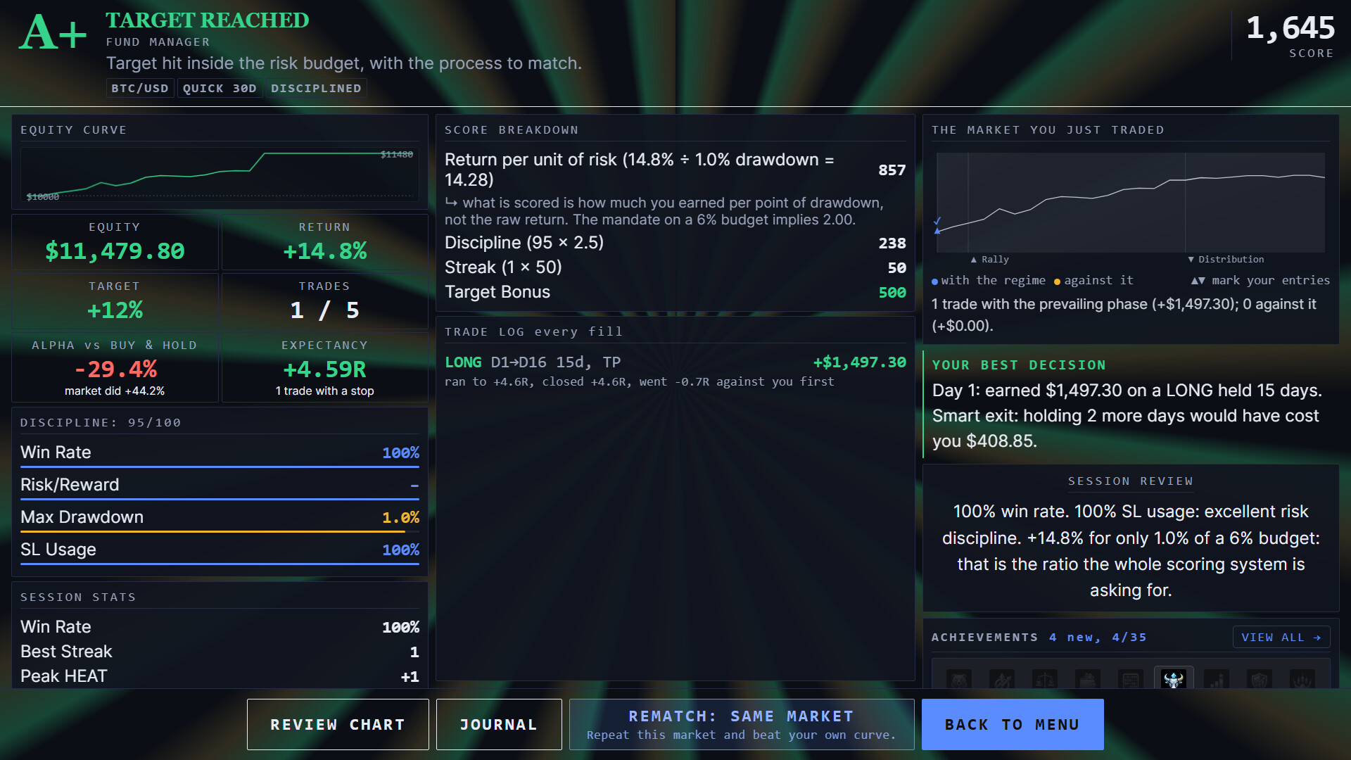Click the 1,645 score total
The image size is (1351, 760).
[x=1290, y=29]
